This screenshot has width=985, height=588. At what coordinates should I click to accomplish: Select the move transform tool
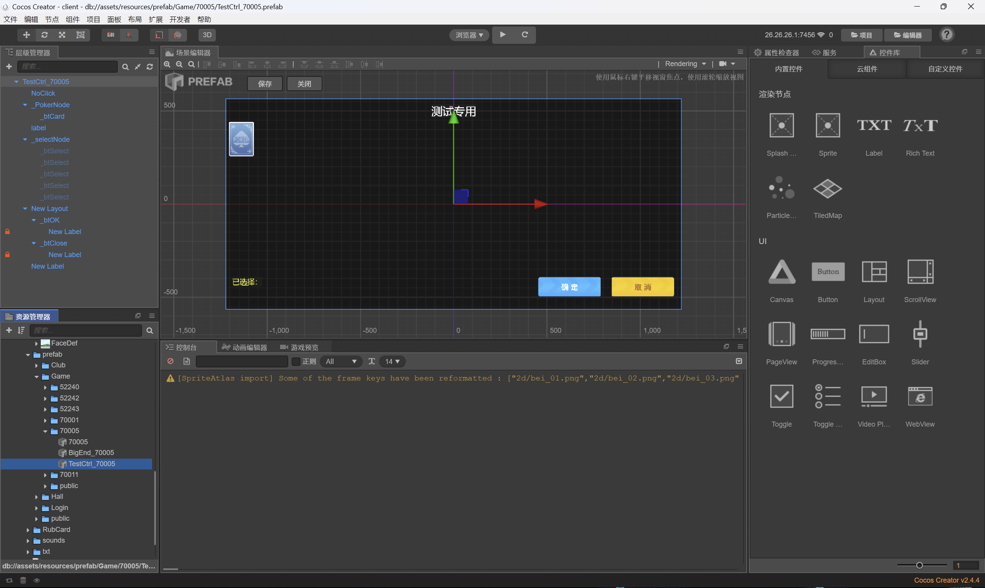click(x=26, y=35)
